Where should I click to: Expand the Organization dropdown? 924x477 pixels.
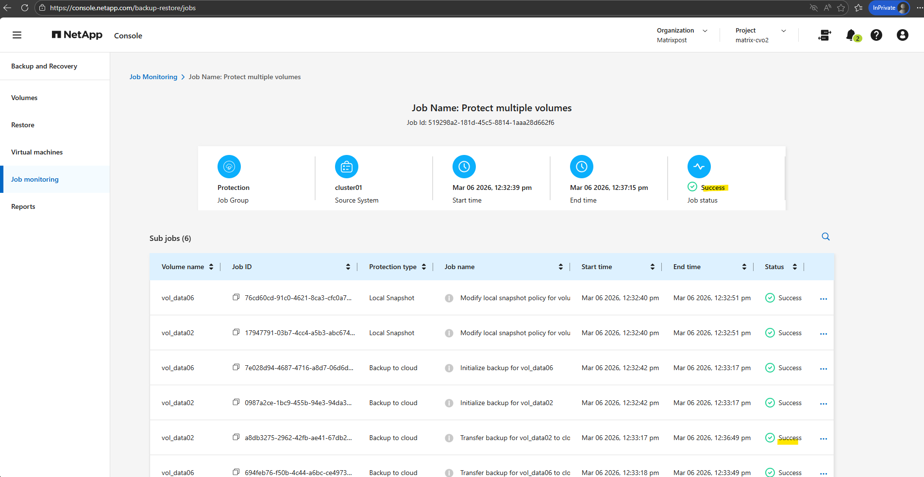tap(705, 31)
